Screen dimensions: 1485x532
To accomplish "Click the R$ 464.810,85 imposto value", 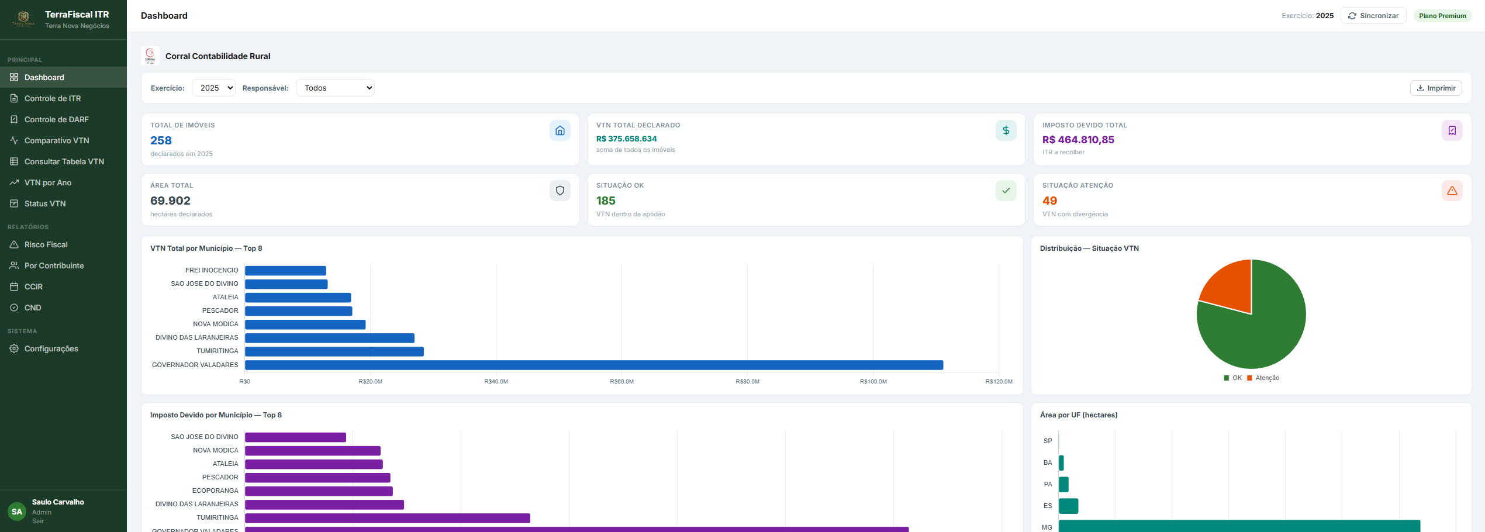I will pyautogui.click(x=1078, y=140).
